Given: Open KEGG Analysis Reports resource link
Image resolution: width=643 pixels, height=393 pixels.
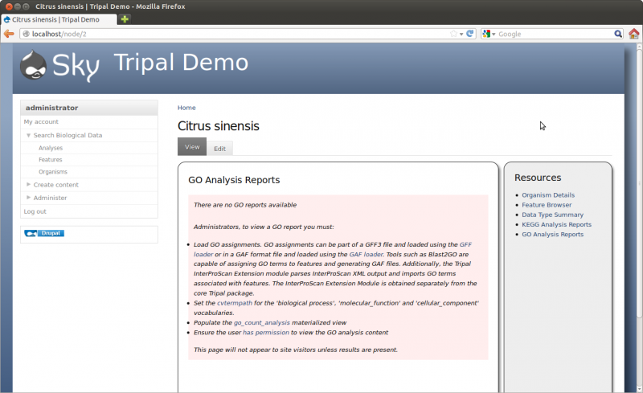Looking at the screenshot, I should point(556,224).
